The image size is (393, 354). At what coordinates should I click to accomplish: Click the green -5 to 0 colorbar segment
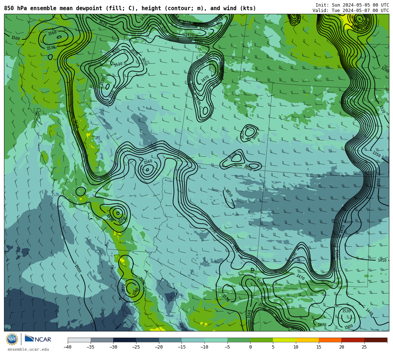[x=239, y=340]
